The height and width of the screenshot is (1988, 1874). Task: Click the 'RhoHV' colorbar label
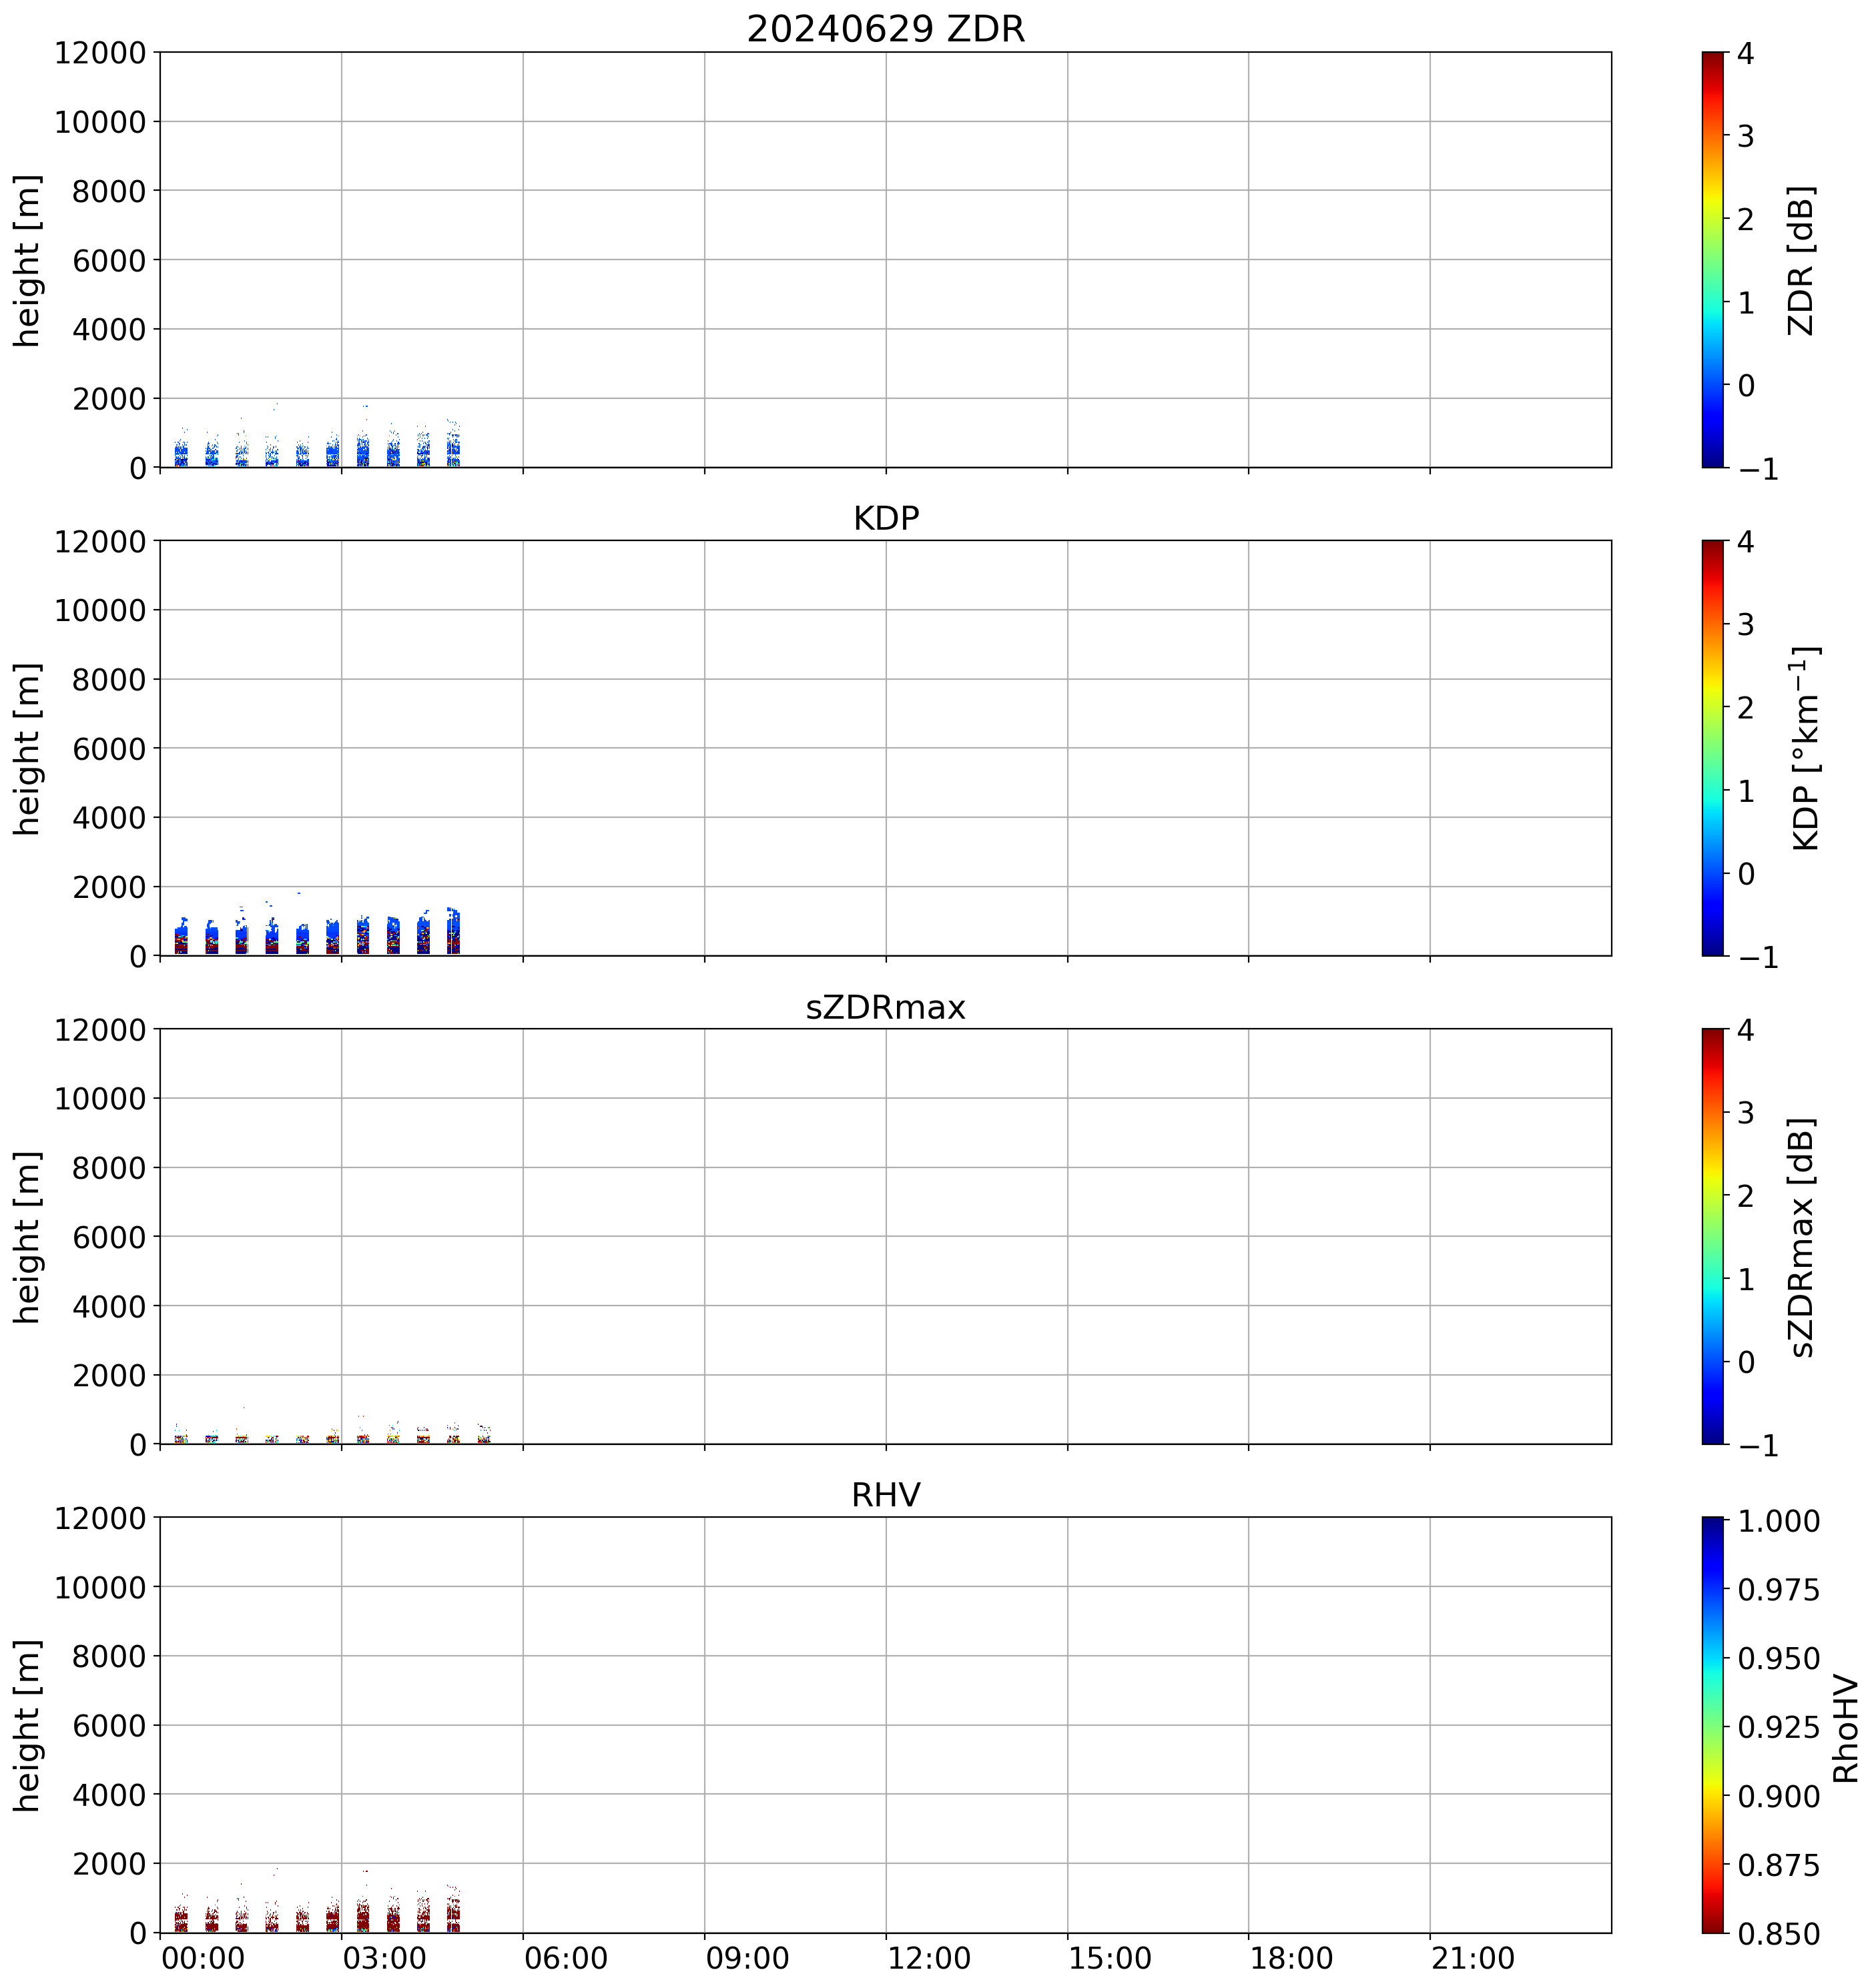click(x=1845, y=1729)
